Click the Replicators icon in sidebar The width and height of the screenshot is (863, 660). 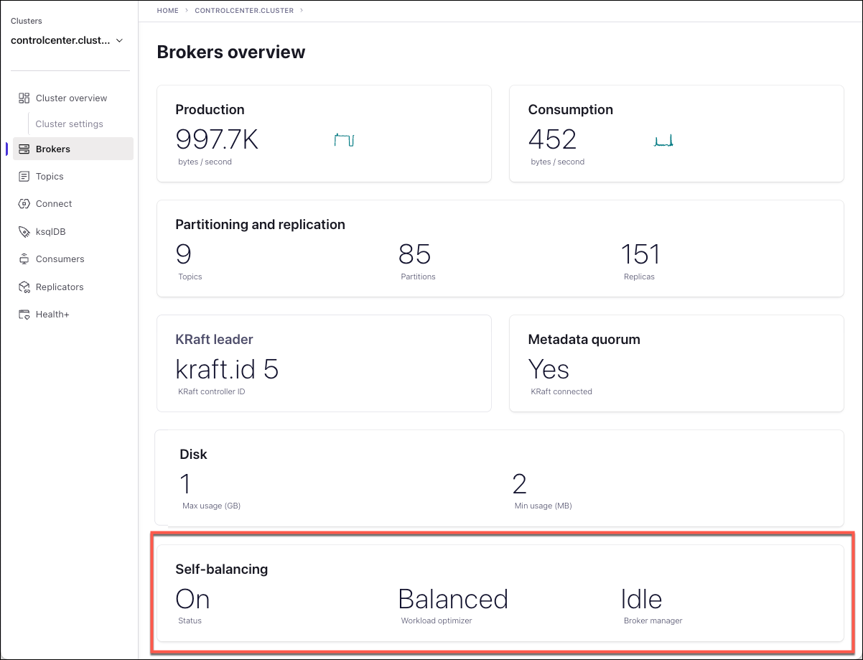(x=24, y=287)
